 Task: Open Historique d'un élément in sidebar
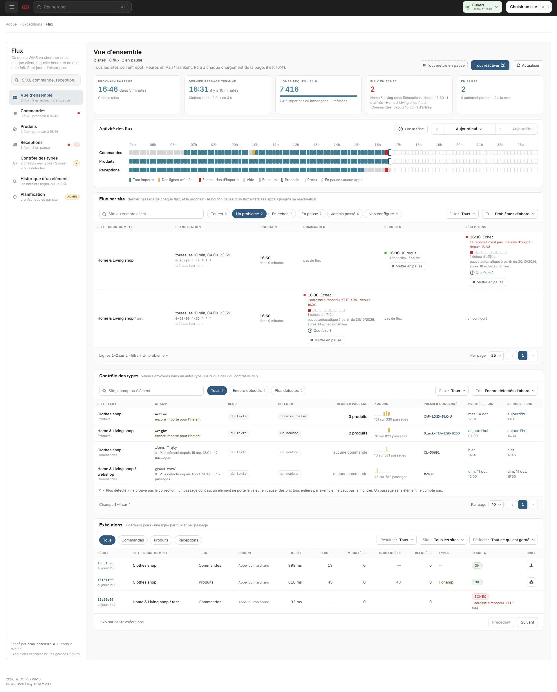click(x=46, y=181)
